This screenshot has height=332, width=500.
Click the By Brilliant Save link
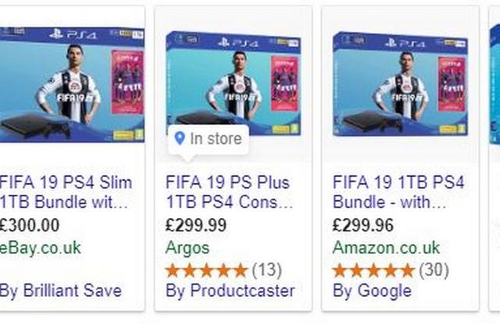click(60, 291)
